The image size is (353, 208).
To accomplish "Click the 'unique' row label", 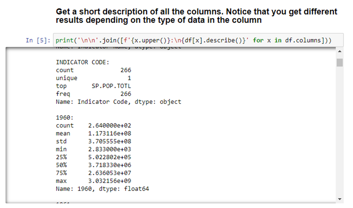I will click(x=67, y=78).
